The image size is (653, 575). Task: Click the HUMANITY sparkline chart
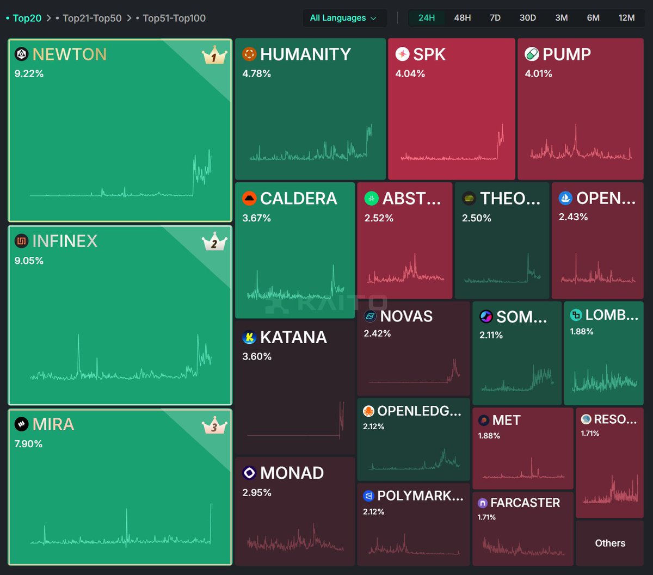click(311, 143)
